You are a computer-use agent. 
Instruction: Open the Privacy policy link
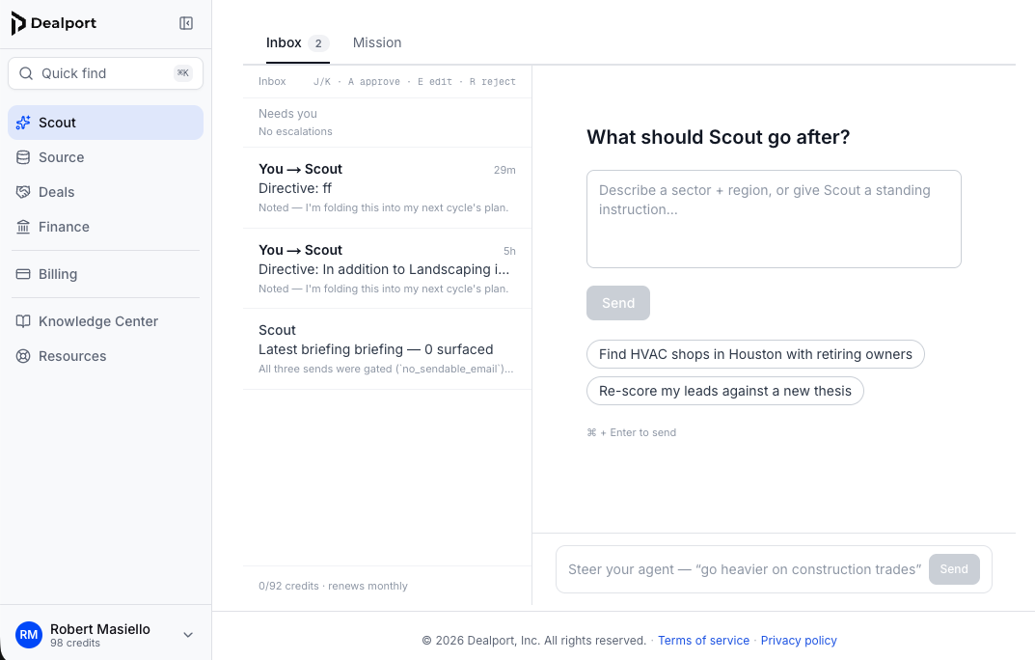click(799, 640)
